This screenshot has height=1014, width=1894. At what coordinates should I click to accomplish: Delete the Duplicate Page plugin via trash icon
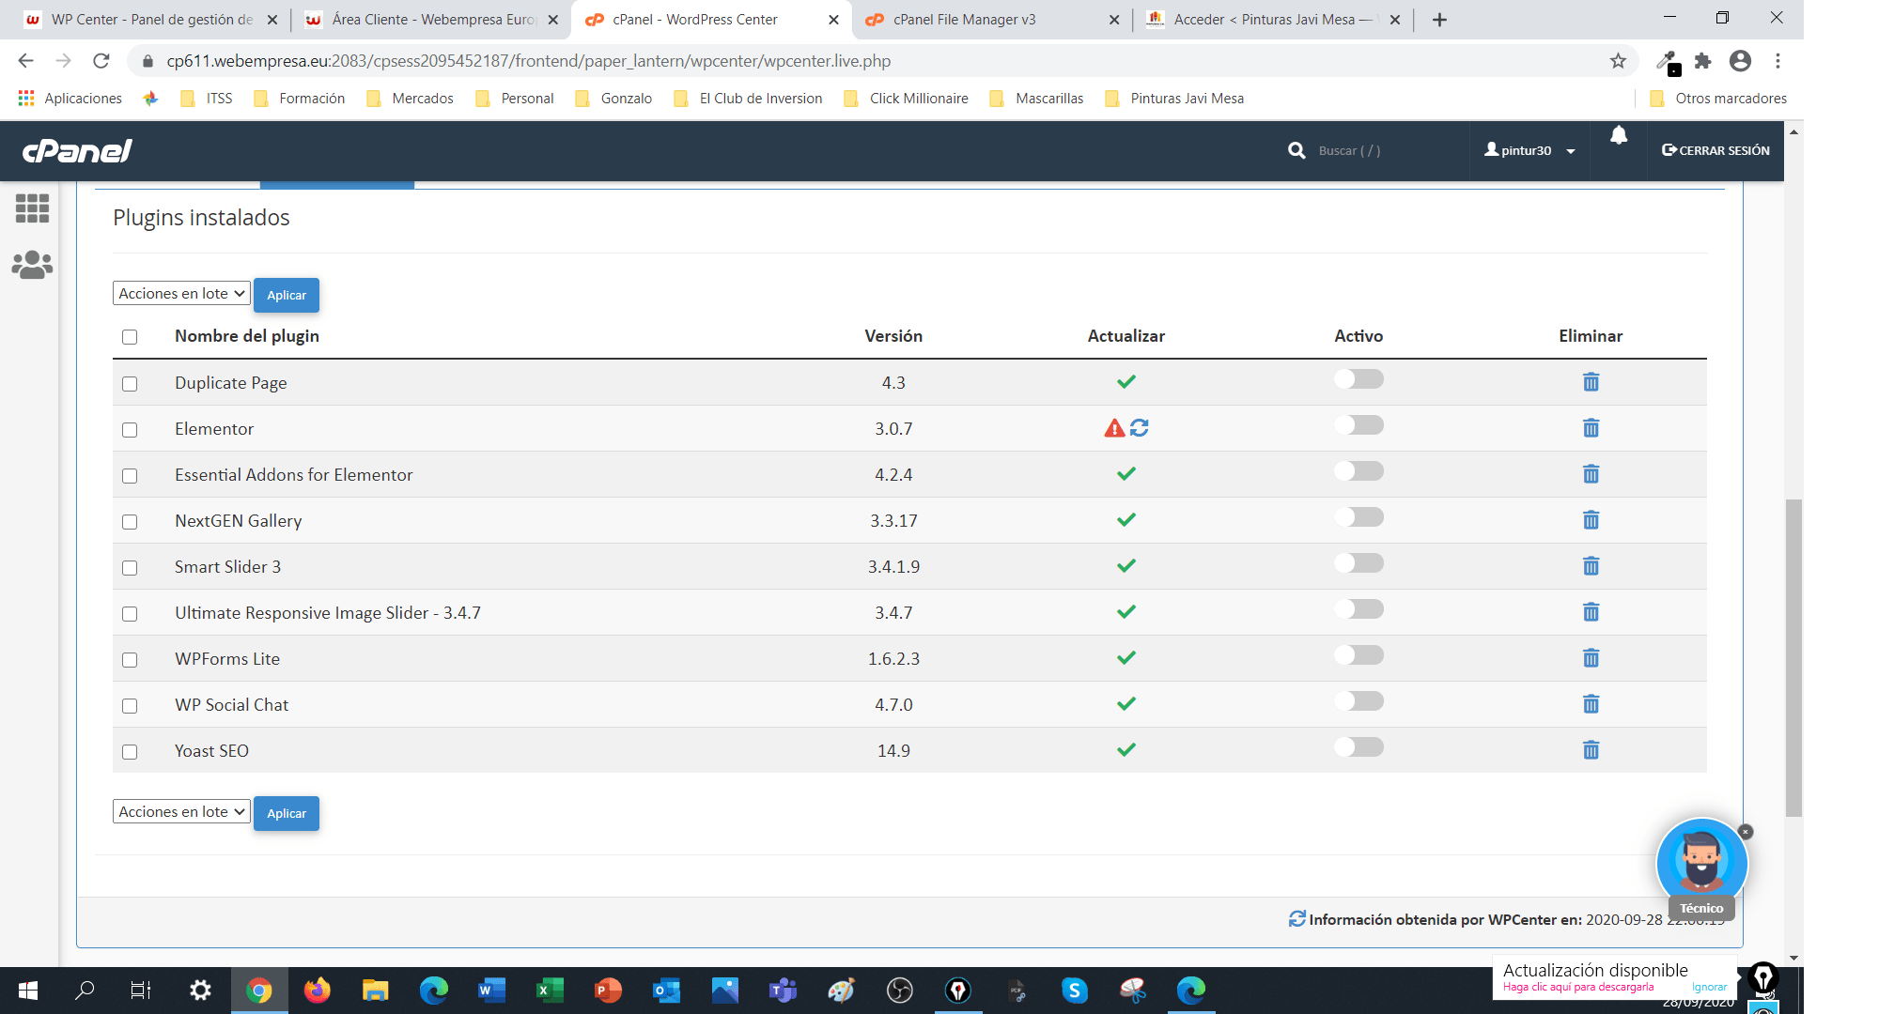(x=1591, y=382)
